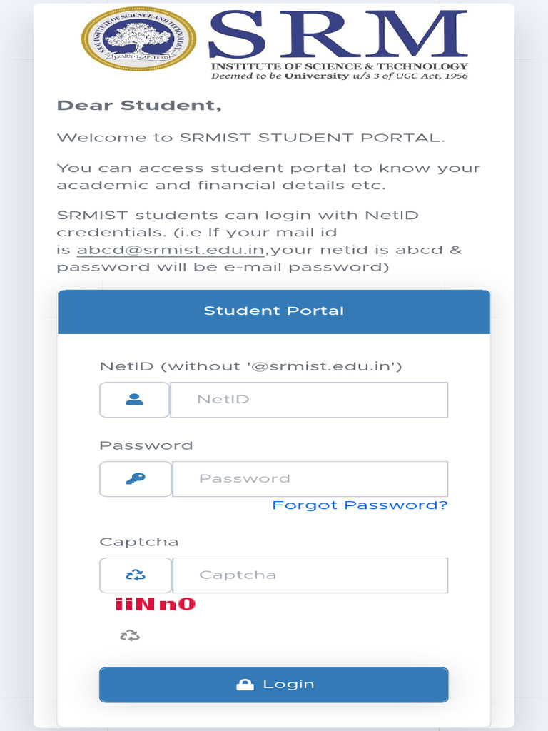This screenshot has width=548, height=731.
Task: Click the blue refresh icon beside Captcha field
Action: coord(136,575)
